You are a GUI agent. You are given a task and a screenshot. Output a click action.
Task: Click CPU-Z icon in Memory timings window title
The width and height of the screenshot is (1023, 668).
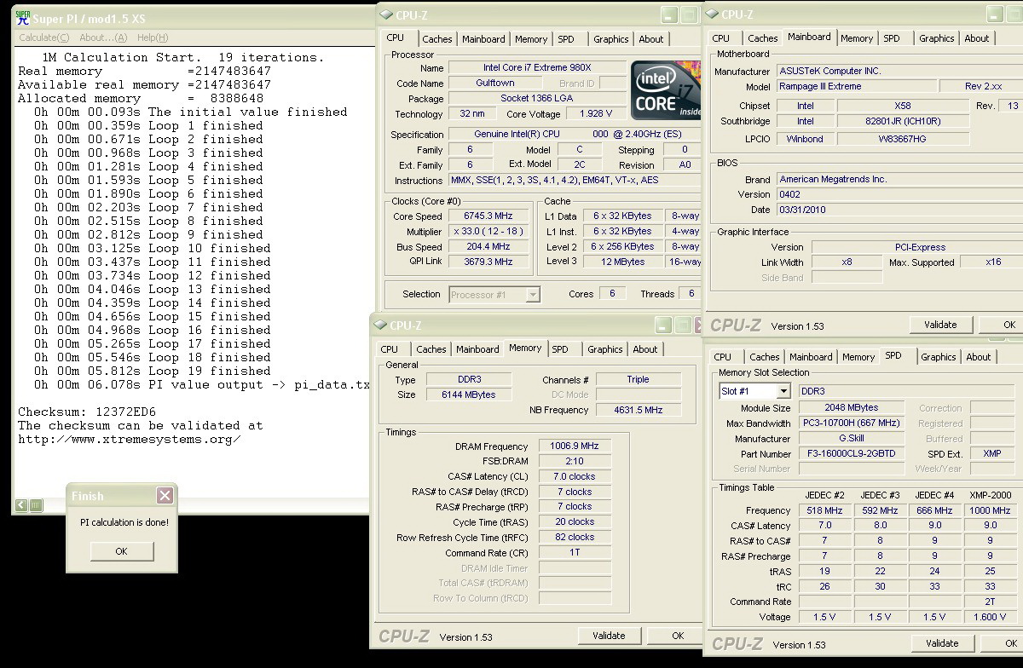point(380,325)
